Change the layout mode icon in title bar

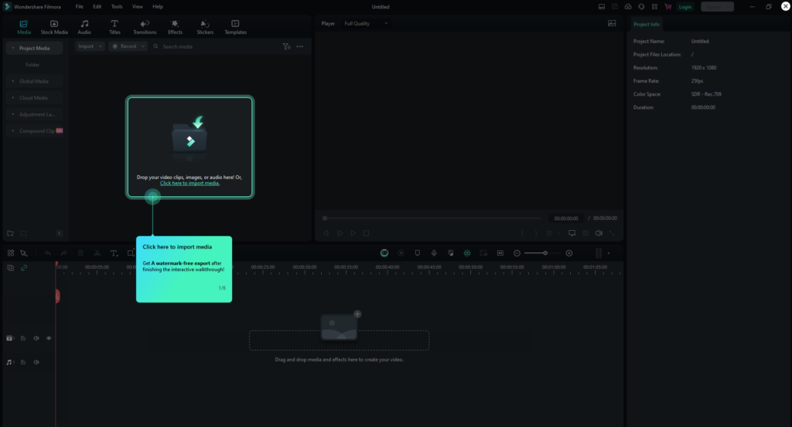[x=601, y=7]
